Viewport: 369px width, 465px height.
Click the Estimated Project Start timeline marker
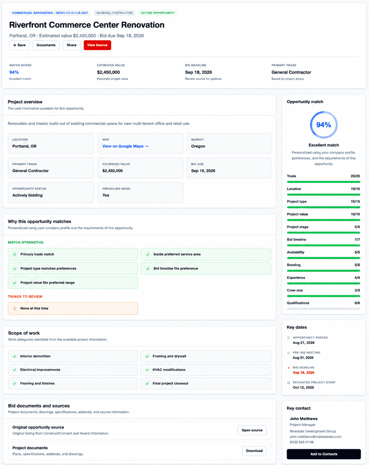pyautogui.click(x=289, y=382)
